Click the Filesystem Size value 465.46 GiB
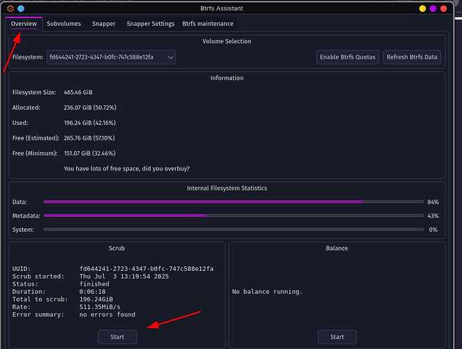This screenshot has height=349, width=462. click(78, 93)
